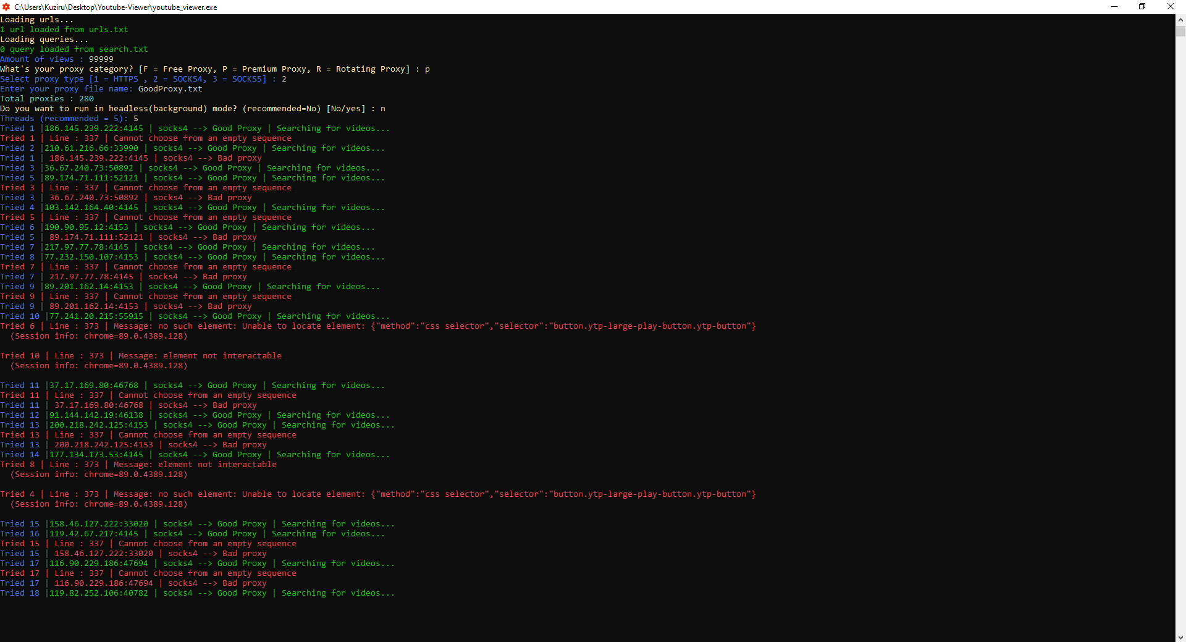Click the Restore Down window icon
Image resolution: width=1186 pixels, height=642 pixels.
[1142, 6]
